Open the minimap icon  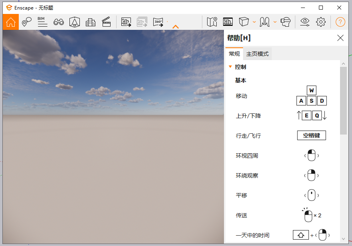click(x=212, y=22)
